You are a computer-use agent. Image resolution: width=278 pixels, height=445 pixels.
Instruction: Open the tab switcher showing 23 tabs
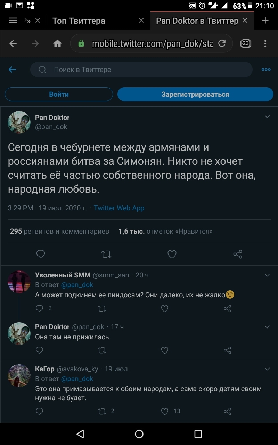[x=246, y=43]
